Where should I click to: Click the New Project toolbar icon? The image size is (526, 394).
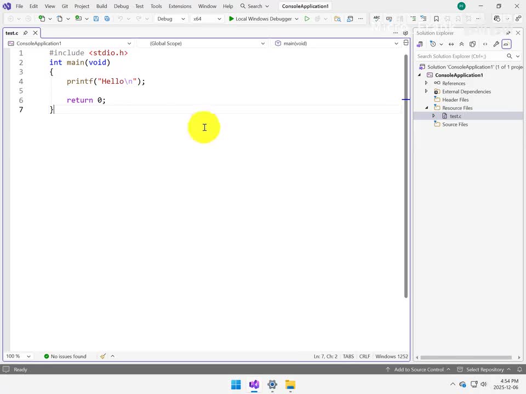[x=42, y=19]
